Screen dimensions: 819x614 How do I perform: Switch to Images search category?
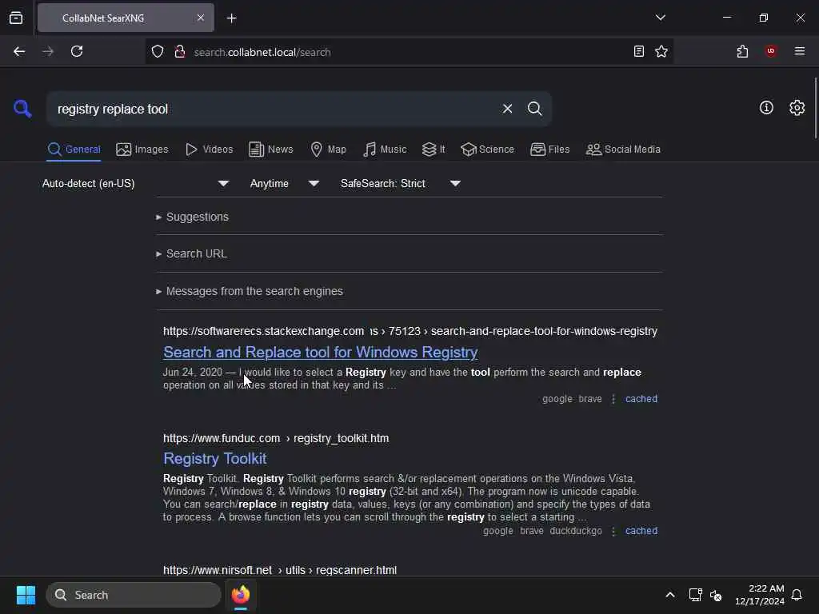click(142, 150)
